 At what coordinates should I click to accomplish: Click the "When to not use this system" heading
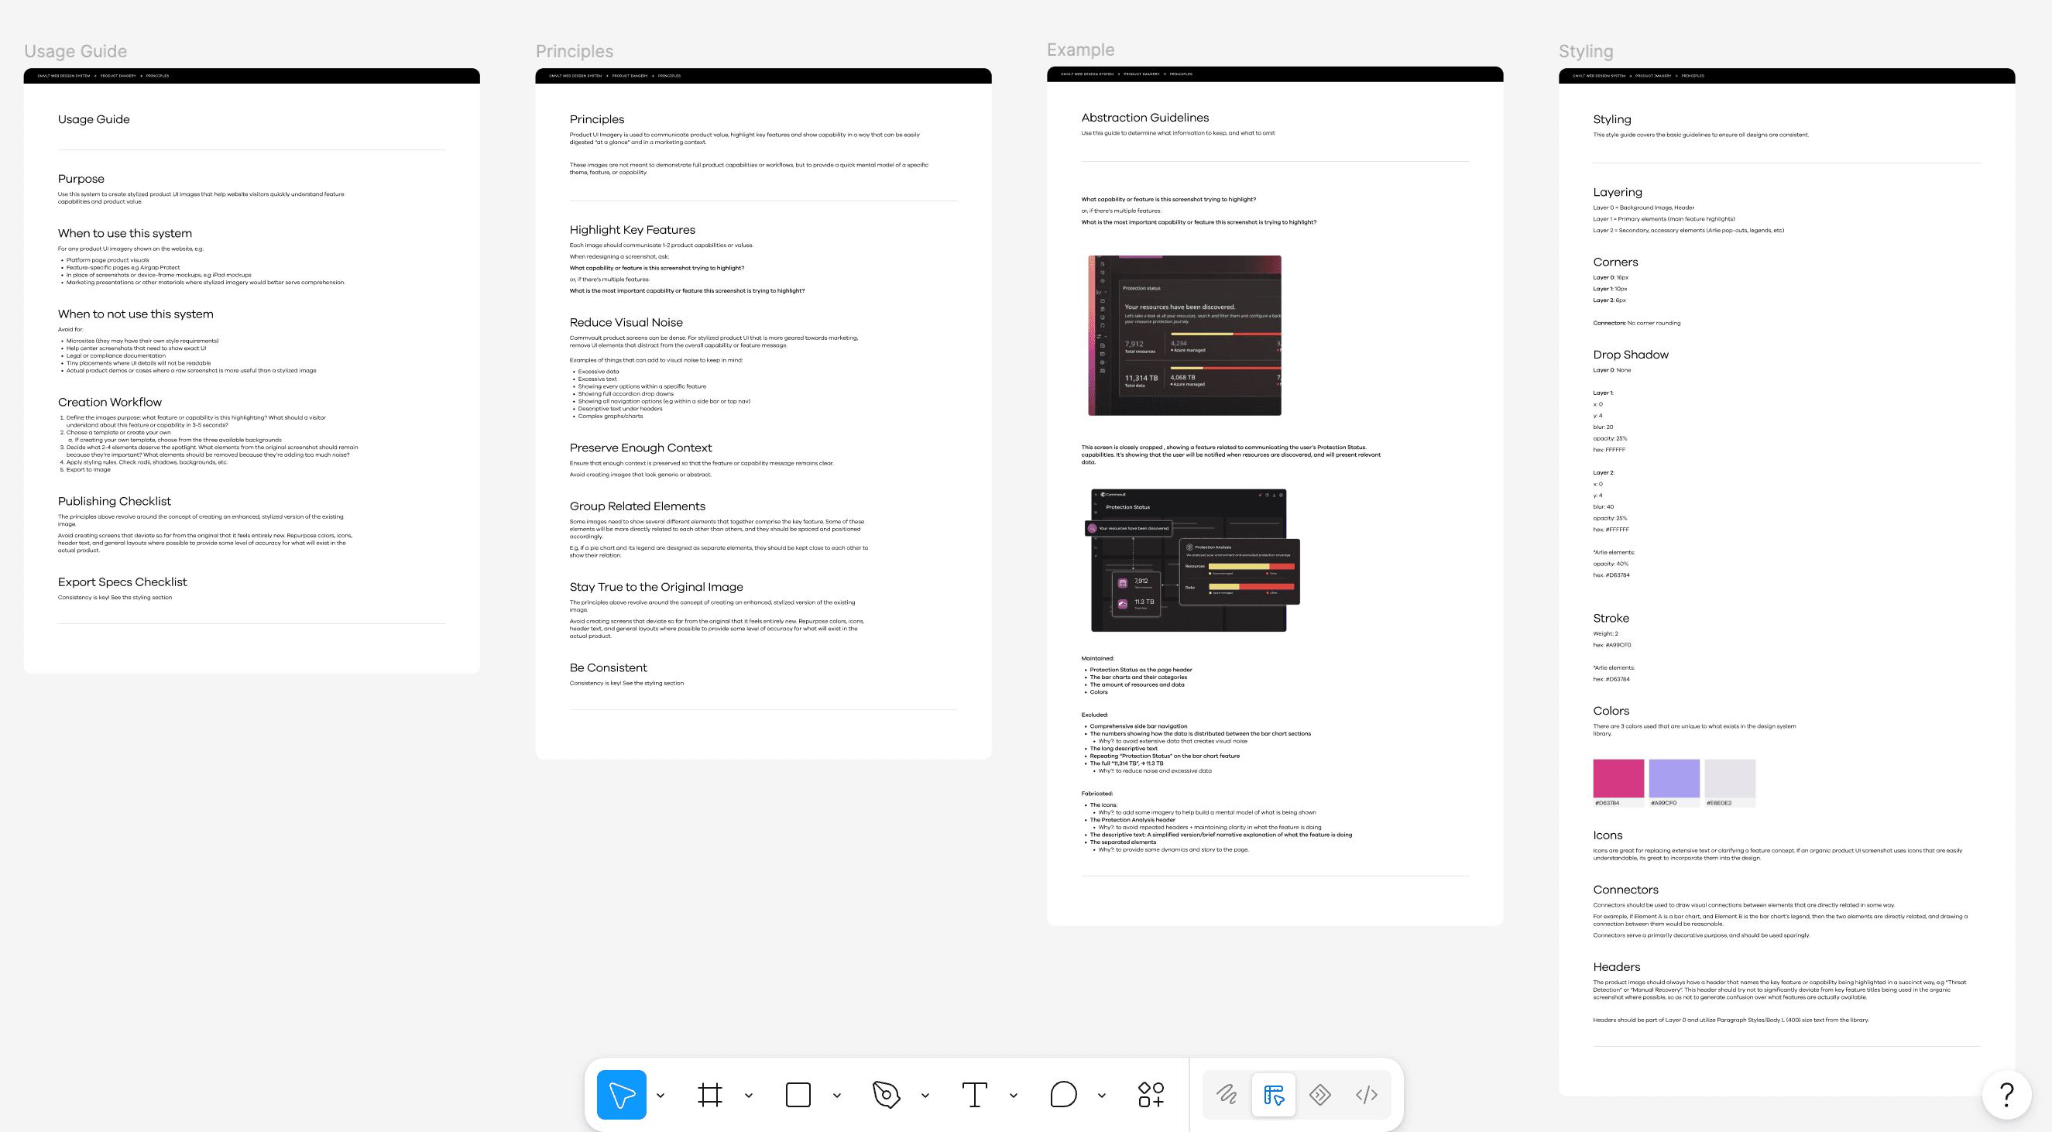(x=136, y=314)
